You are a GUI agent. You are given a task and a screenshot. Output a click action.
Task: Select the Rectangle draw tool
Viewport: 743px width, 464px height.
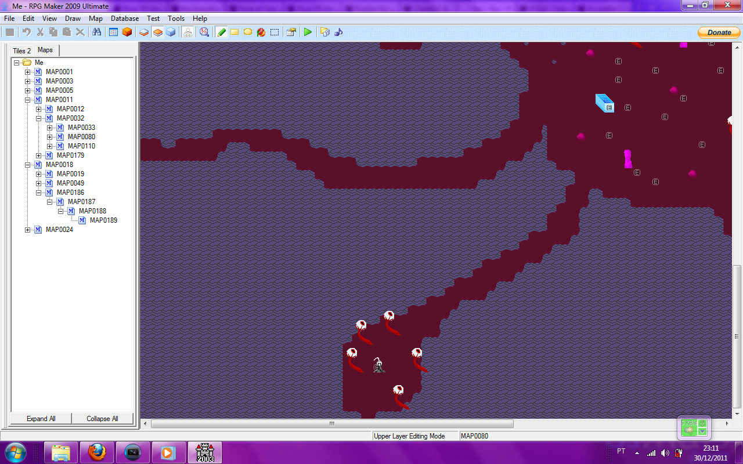(x=235, y=32)
